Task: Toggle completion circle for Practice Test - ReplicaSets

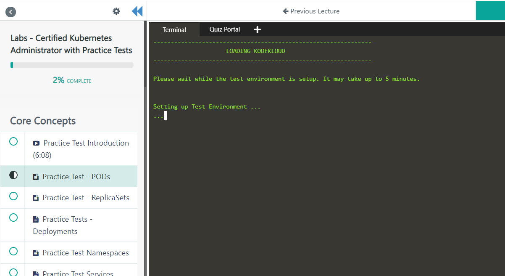Action: point(13,196)
